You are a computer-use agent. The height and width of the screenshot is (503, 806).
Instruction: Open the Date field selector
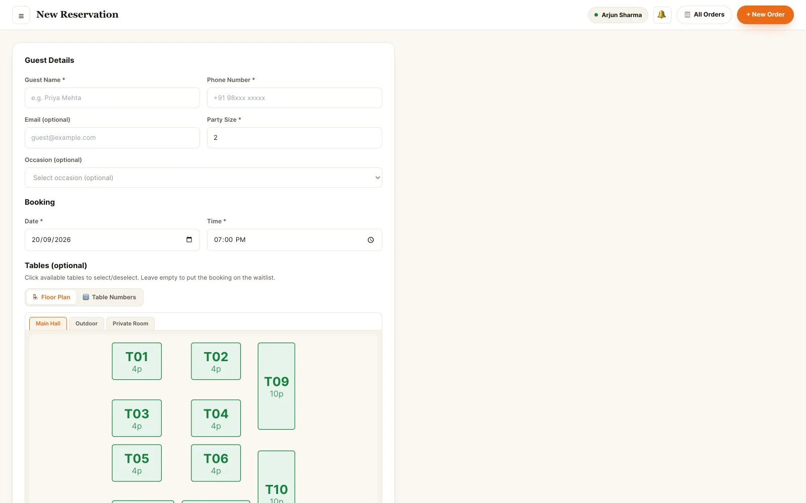click(x=112, y=240)
